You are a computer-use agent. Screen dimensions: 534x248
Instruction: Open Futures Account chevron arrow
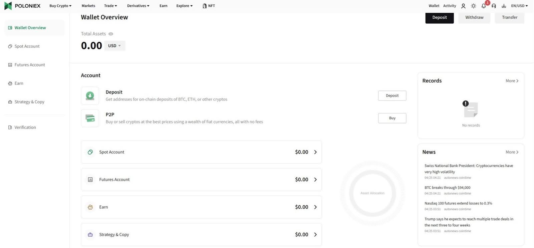pyautogui.click(x=315, y=180)
